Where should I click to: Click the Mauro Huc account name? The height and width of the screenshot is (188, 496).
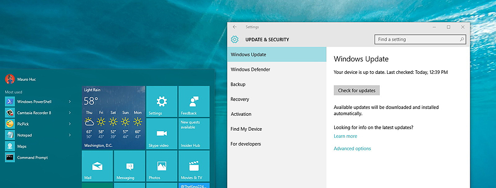[26, 80]
